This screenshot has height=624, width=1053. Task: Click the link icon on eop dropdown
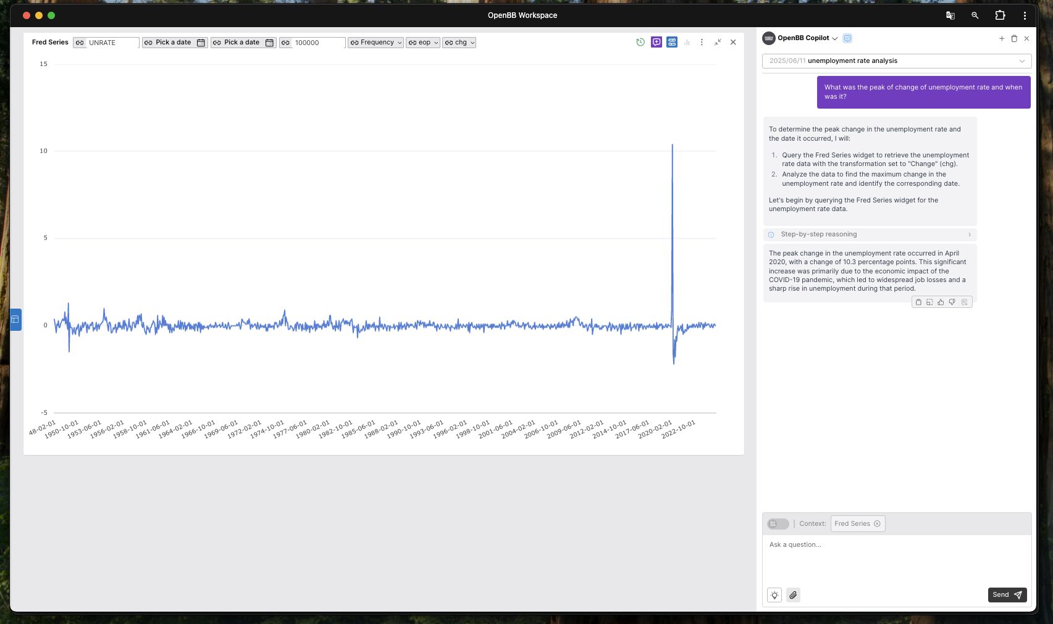(x=412, y=43)
